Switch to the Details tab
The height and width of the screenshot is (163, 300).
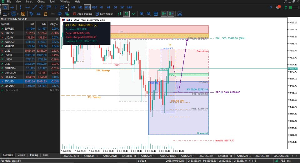pos(22,155)
